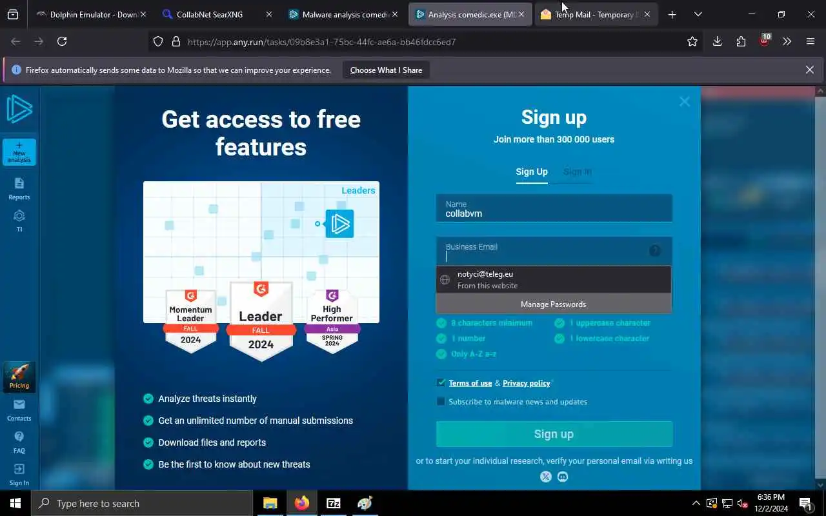The image size is (826, 516).
Task: Open the TI threat intelligence icon
Action: [19, 220]
